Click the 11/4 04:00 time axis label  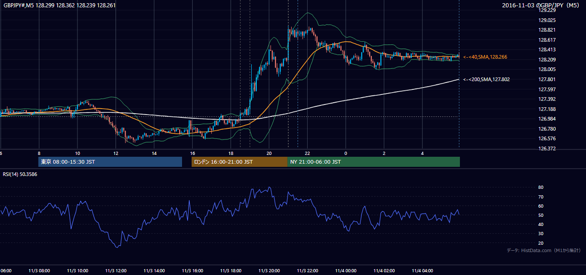(x=422, y=270)
